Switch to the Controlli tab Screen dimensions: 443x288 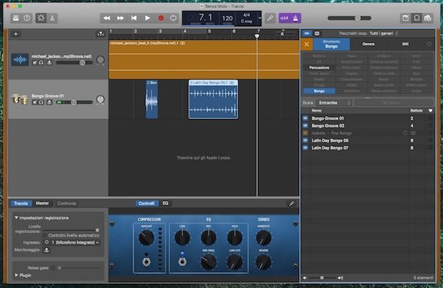[147, 203]
